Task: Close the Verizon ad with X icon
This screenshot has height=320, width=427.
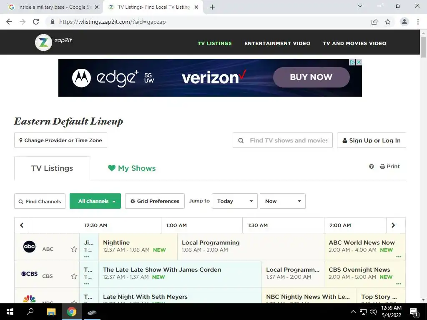Action: point(359,62)
